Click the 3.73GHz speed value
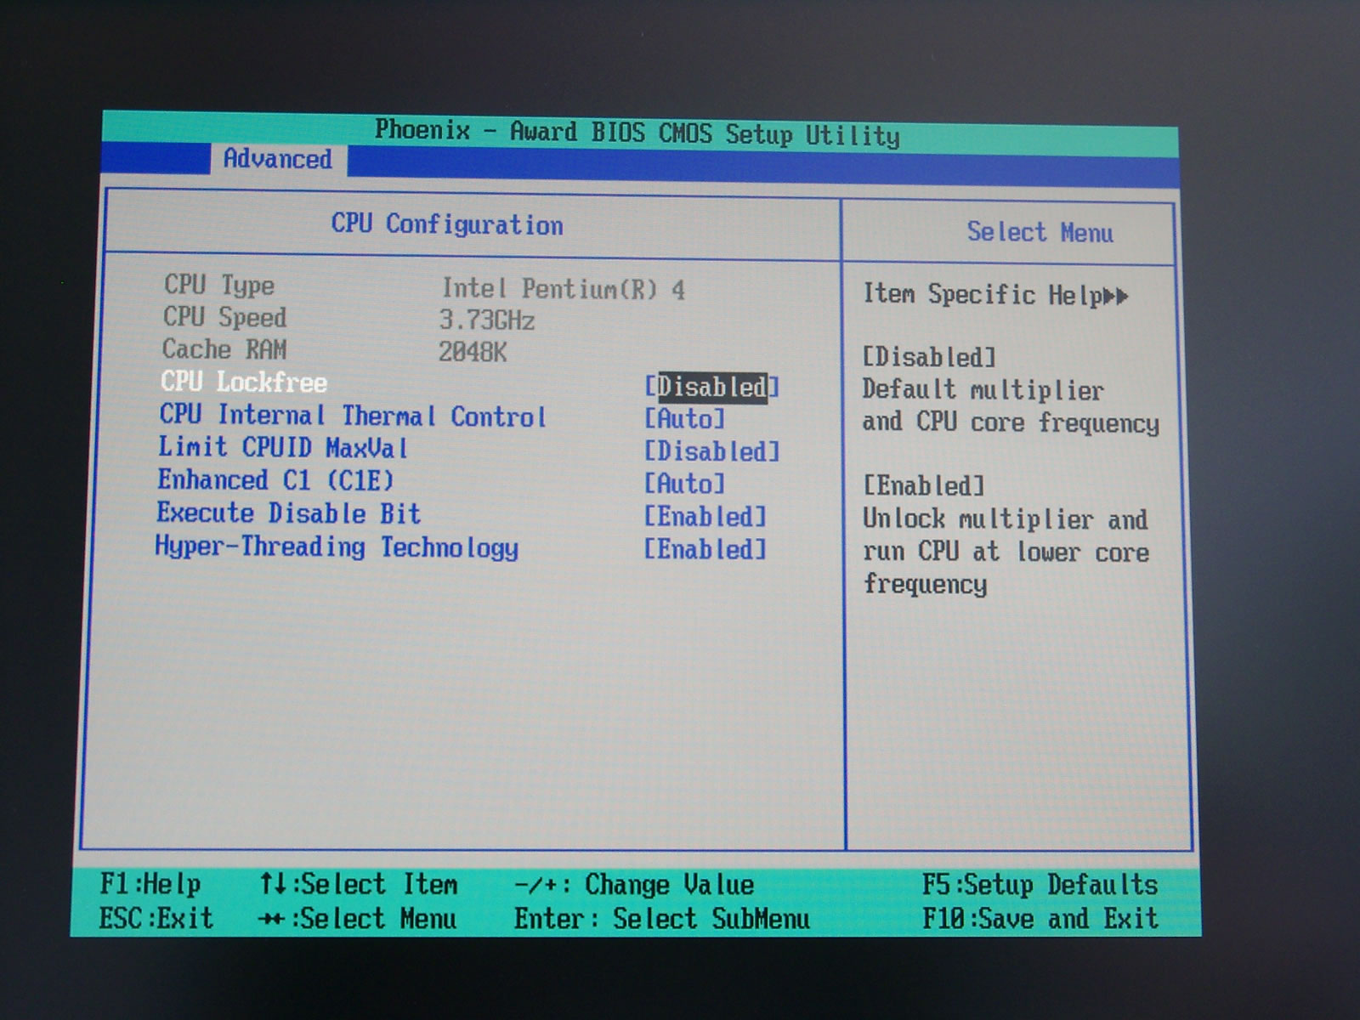1360x1020 pixels. (x=486, y=320)
